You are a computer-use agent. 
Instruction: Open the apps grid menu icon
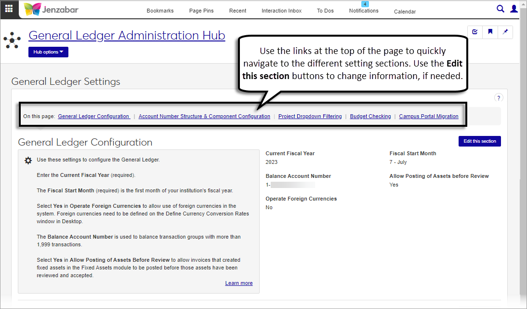(x=9, y=9)
